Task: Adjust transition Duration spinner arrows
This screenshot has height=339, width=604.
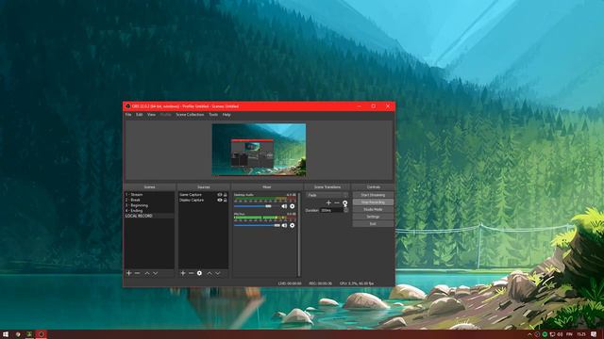Action: pos(345,210)
